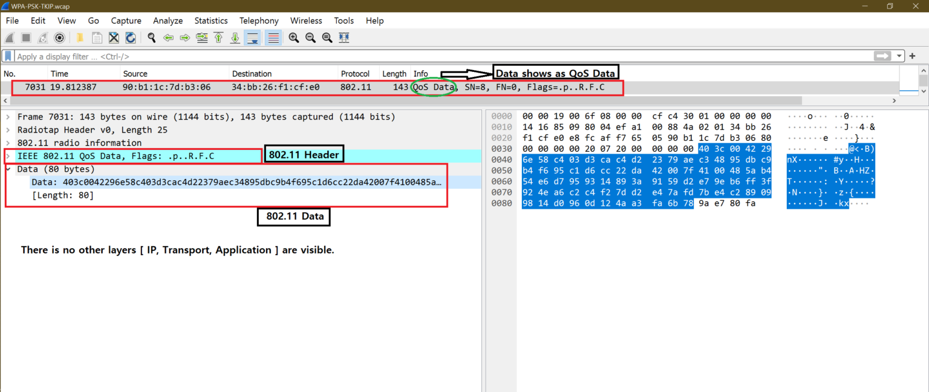Viewport: 929px width, 392px height.
Task: Open the Find Packet tool
Action: 151,38
